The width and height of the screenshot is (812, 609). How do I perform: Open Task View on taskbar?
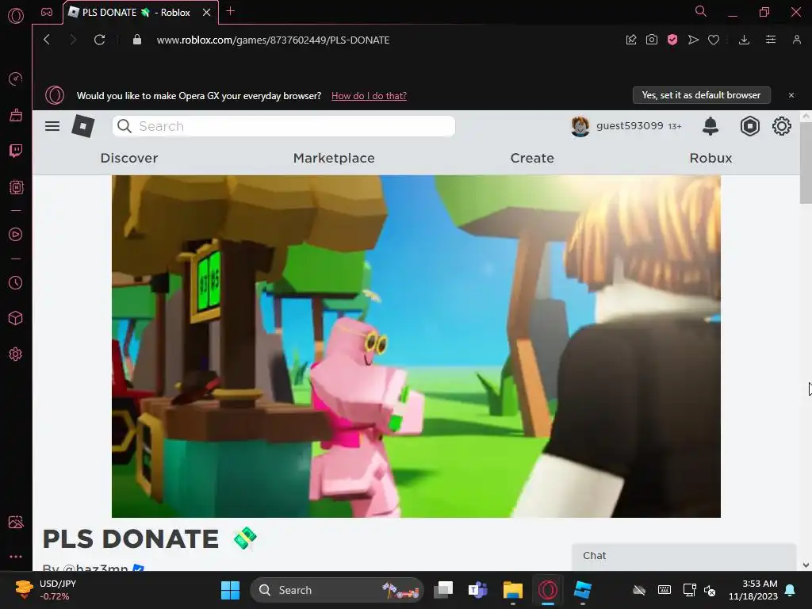(x=443, y=590)
